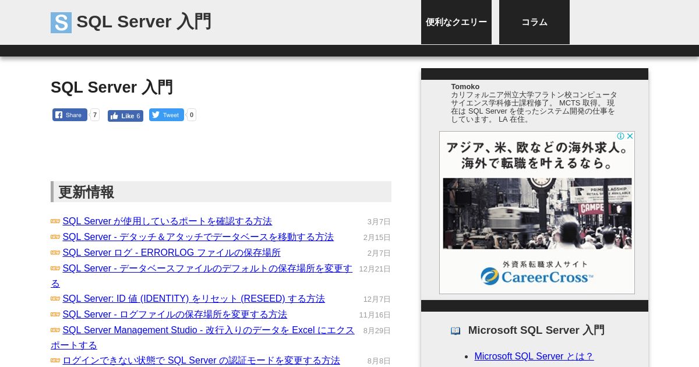Screen dimensions: 699x367
Task: Click the Tweet count bubble 0
Action: (192, 115)
